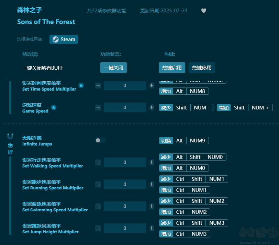
Task: Click the Jump Height Multiplier value field
Action: (x=125, y=228)
